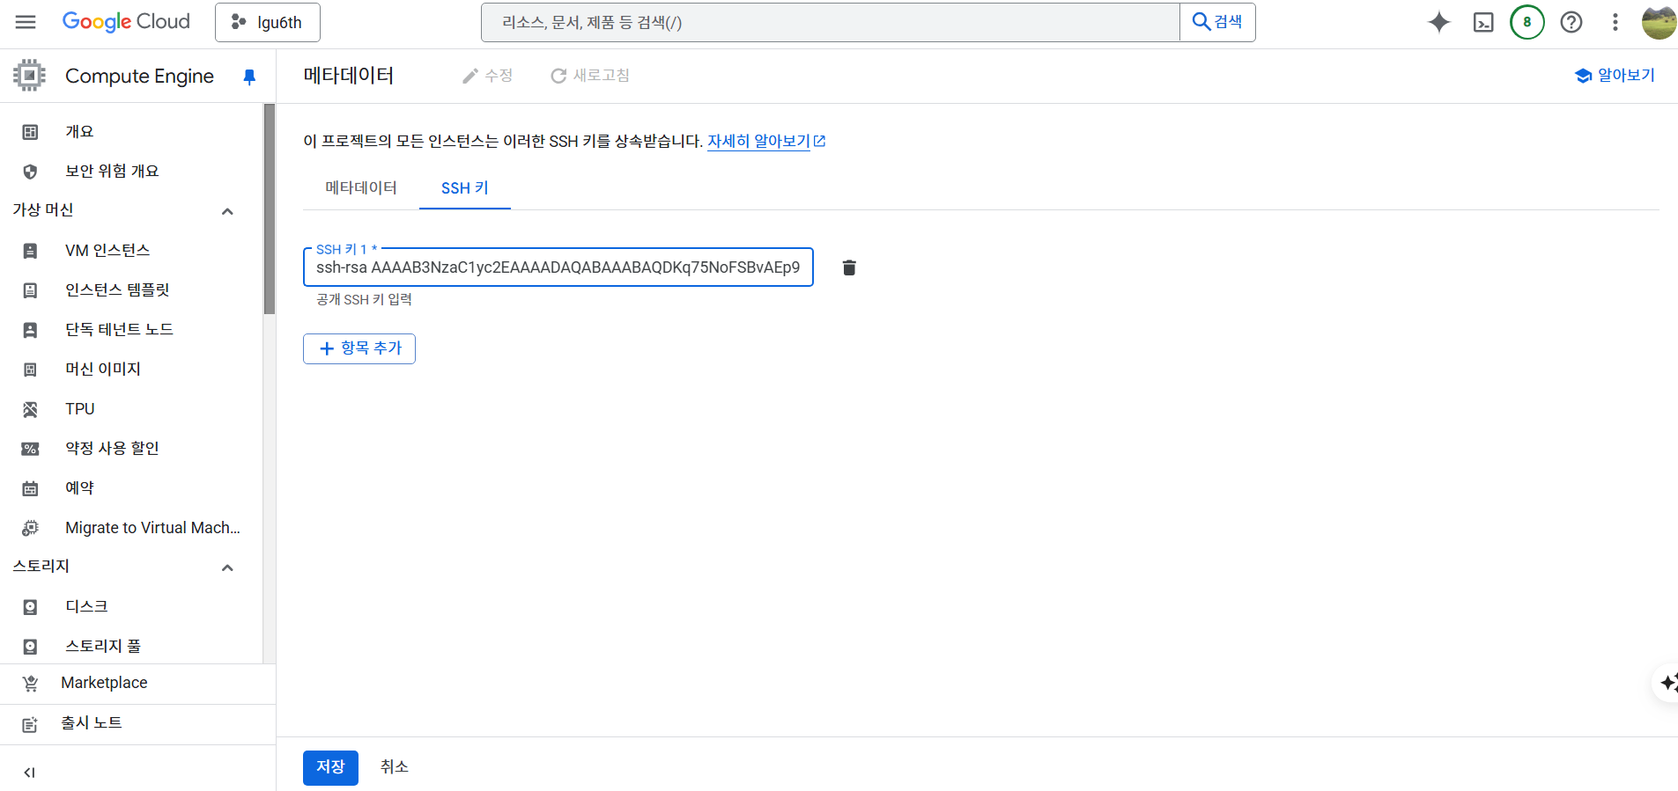This screenshot has height=791, width=1678.
Task: Open 보안 위험 개요 in sidebar
Action: click(132, 172)
